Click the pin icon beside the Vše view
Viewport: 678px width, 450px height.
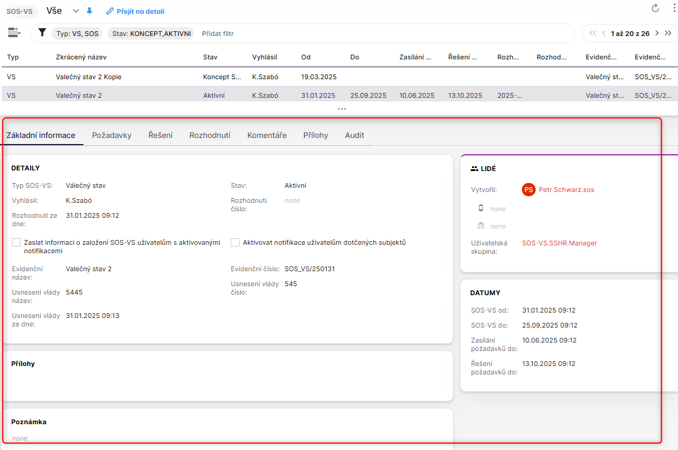[x=89, y=11]
